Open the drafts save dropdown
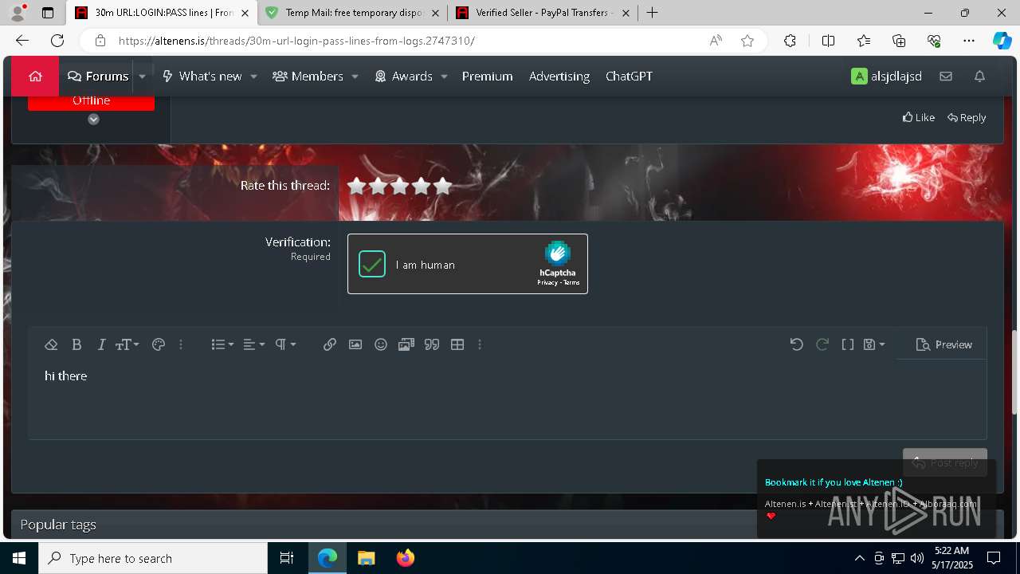The image size is (1020, 574). click(x=874, y=344)
